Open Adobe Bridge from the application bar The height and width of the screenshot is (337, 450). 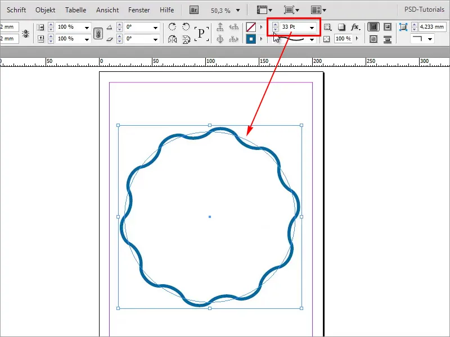[x=193, y=10]
